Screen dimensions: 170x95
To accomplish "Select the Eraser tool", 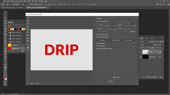I will [x=5, y=46].
